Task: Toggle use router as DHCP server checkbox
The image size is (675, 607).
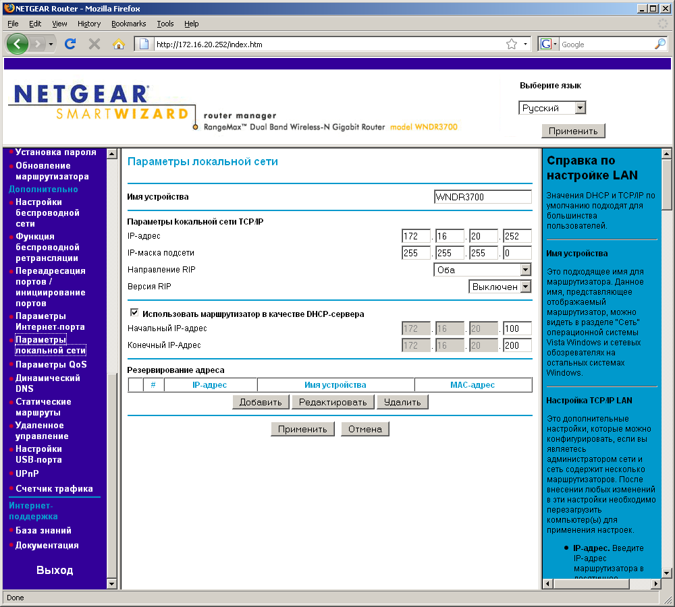Action: tap(134, 313)
